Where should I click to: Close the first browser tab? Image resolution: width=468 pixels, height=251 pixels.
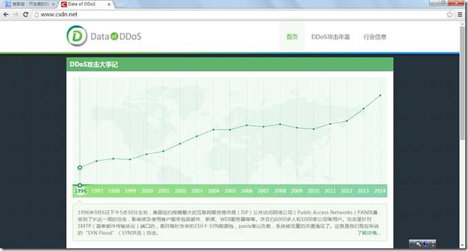click(53, 4)
